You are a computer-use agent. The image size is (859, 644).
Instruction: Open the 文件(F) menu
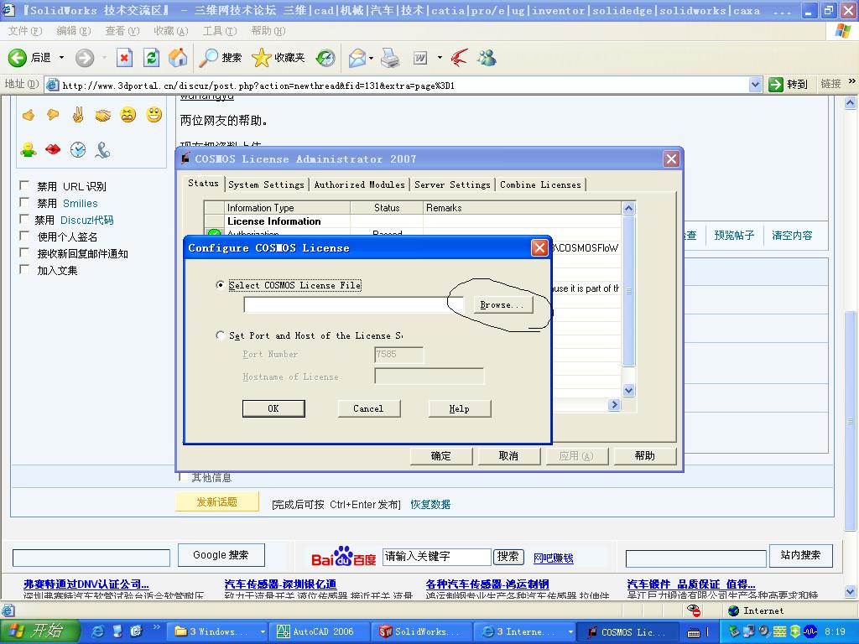point(25,31)
